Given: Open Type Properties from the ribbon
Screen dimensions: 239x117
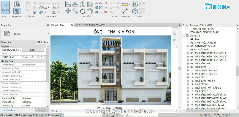Looking at the screenshot, I should [17, 4].
